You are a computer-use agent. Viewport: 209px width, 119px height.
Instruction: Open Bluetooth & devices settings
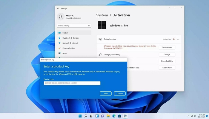(x=70, y=38)
